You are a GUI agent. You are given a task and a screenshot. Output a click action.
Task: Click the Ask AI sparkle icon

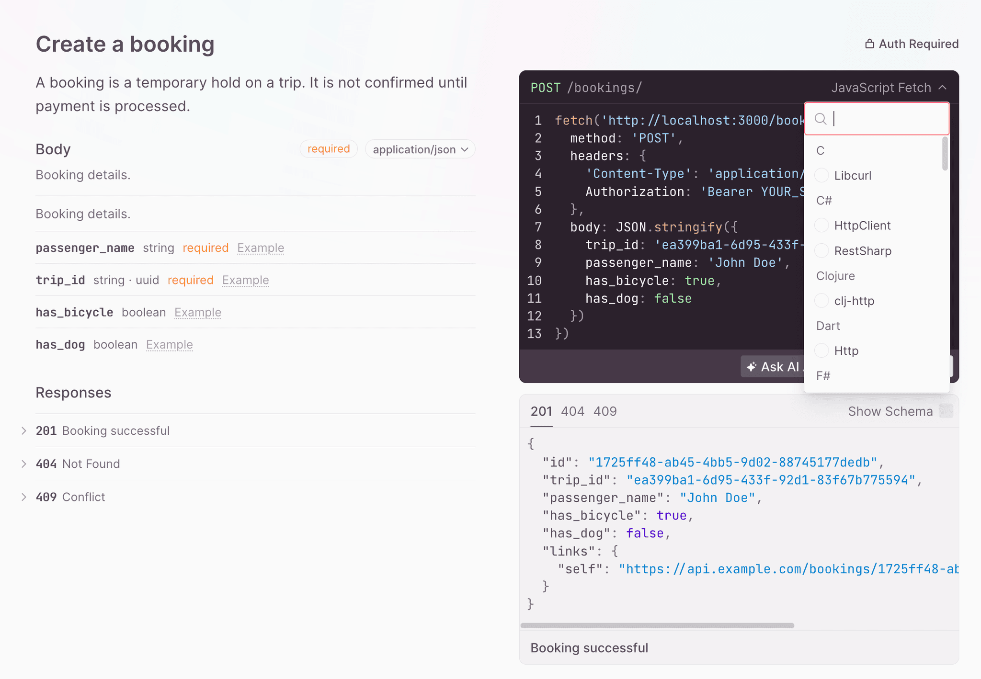tap(752, 367)
